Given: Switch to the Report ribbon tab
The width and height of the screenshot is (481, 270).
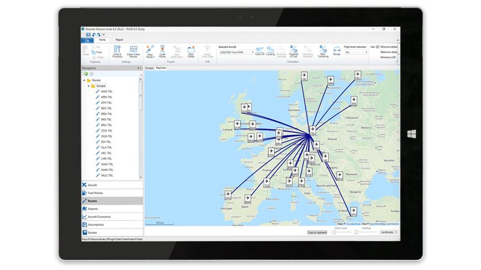Looking at the screenshot, I should 119,40.
